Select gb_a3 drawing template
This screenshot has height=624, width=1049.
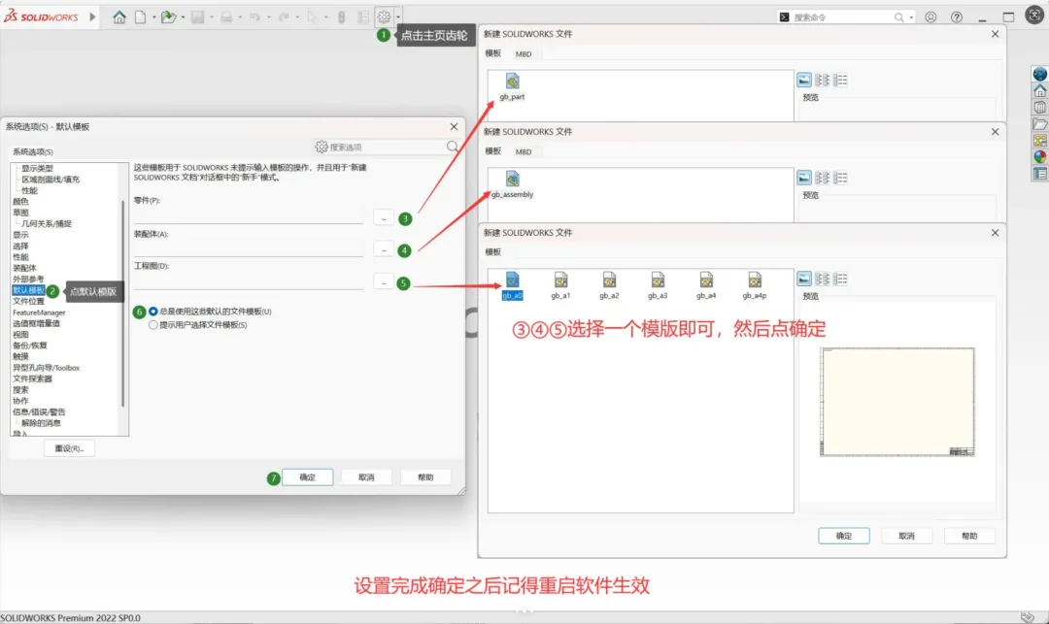[658, 285]
